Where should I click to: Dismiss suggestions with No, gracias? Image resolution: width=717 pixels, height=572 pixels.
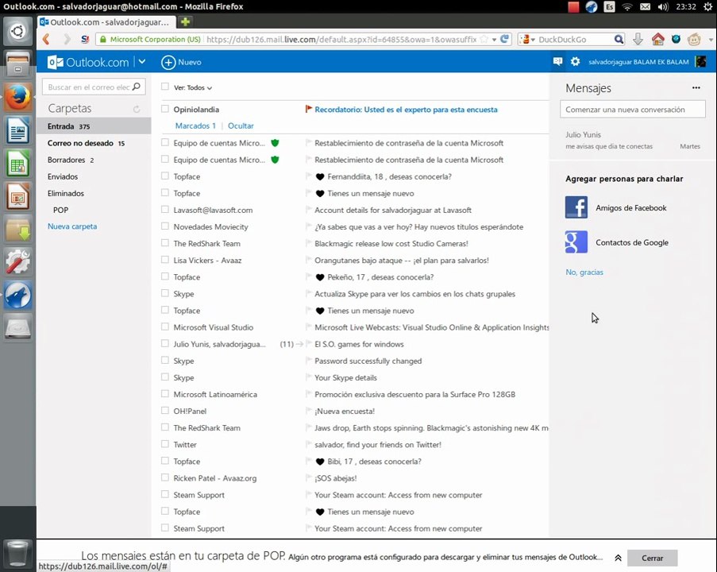pyautogui.click(x=584, y=272)
